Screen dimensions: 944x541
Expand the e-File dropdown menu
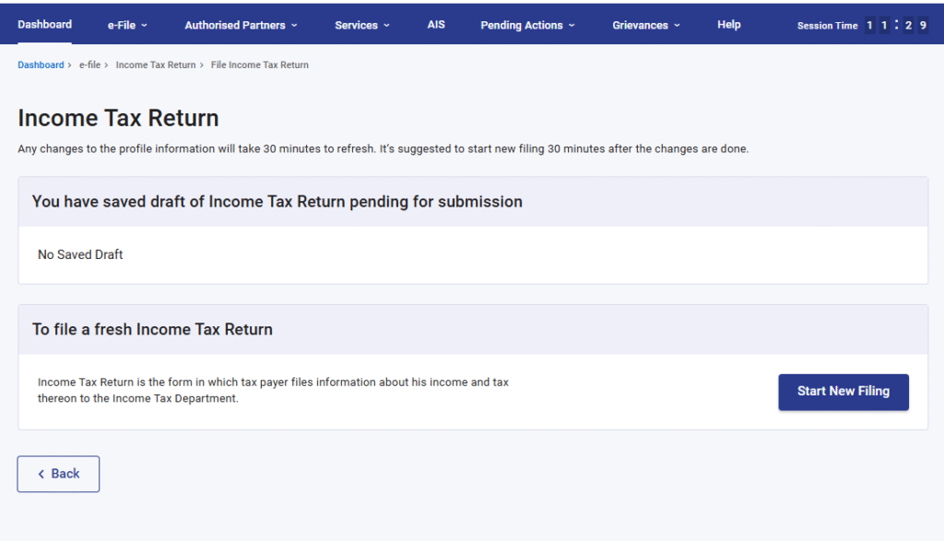click(x=126, y=25)
